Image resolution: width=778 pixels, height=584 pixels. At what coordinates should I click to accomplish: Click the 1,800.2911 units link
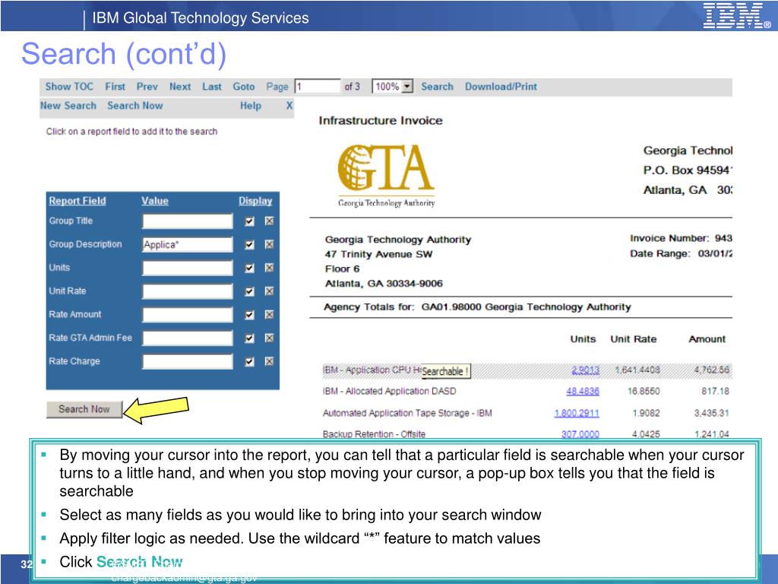pyautogui.click(x=577, y=413)
